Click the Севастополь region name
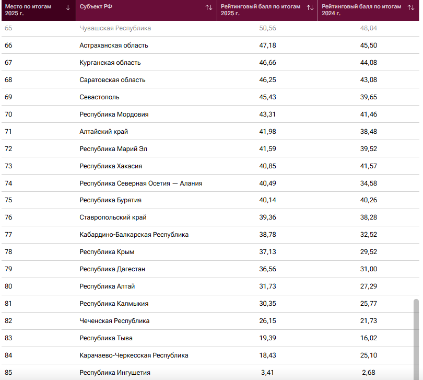The image size is (423, 380). click(99, 97)
